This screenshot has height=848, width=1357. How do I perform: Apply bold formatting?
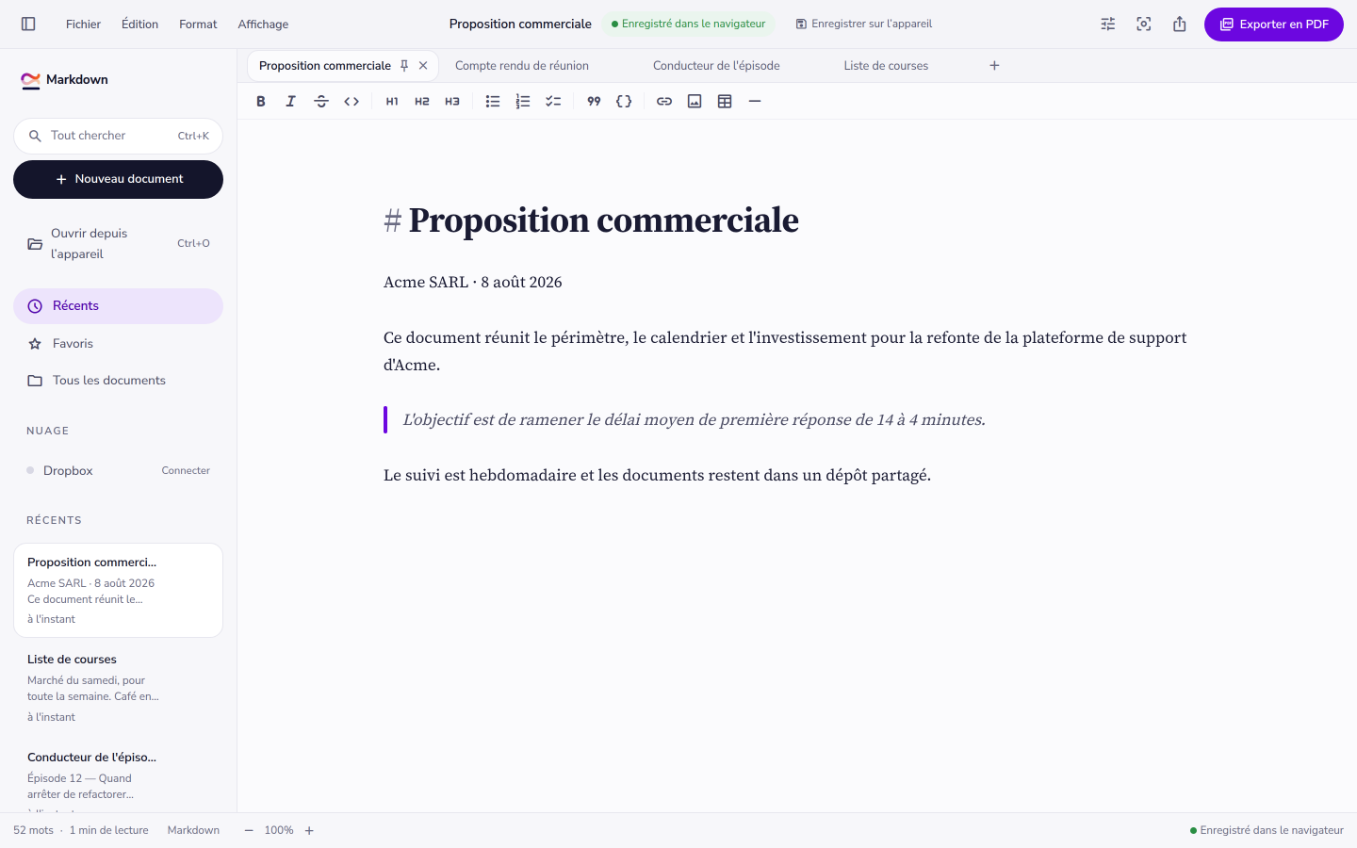pos(261,102)
